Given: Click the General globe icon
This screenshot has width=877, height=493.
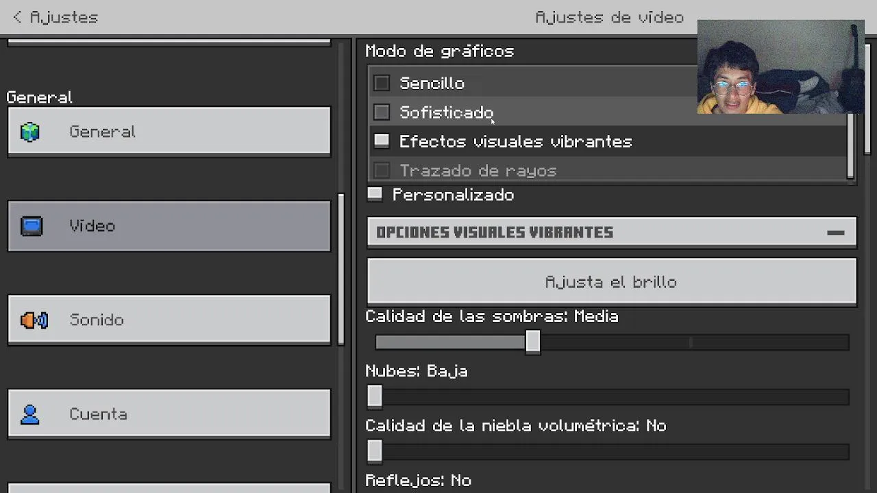Looking at the screenshot, I should (x=30, y=131).
